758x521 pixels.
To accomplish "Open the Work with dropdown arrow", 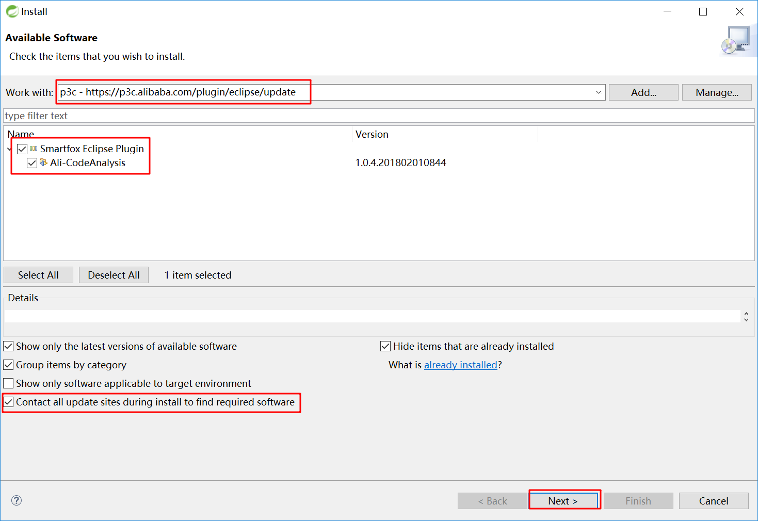I will click(599, 92).
